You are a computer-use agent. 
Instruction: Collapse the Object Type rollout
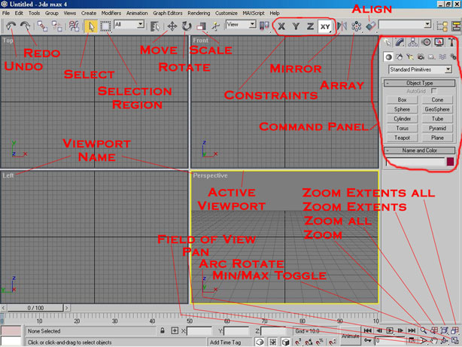(x=419, y=83)
